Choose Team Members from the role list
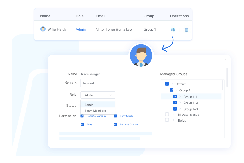The width and height of the screenshot is (244, 163). pyautogui.click(x=98, y=111)
